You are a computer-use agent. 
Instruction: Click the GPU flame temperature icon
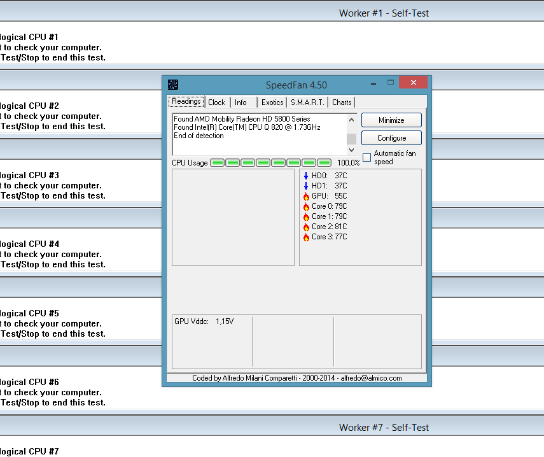pyautogui.click(x=306, y=196)
